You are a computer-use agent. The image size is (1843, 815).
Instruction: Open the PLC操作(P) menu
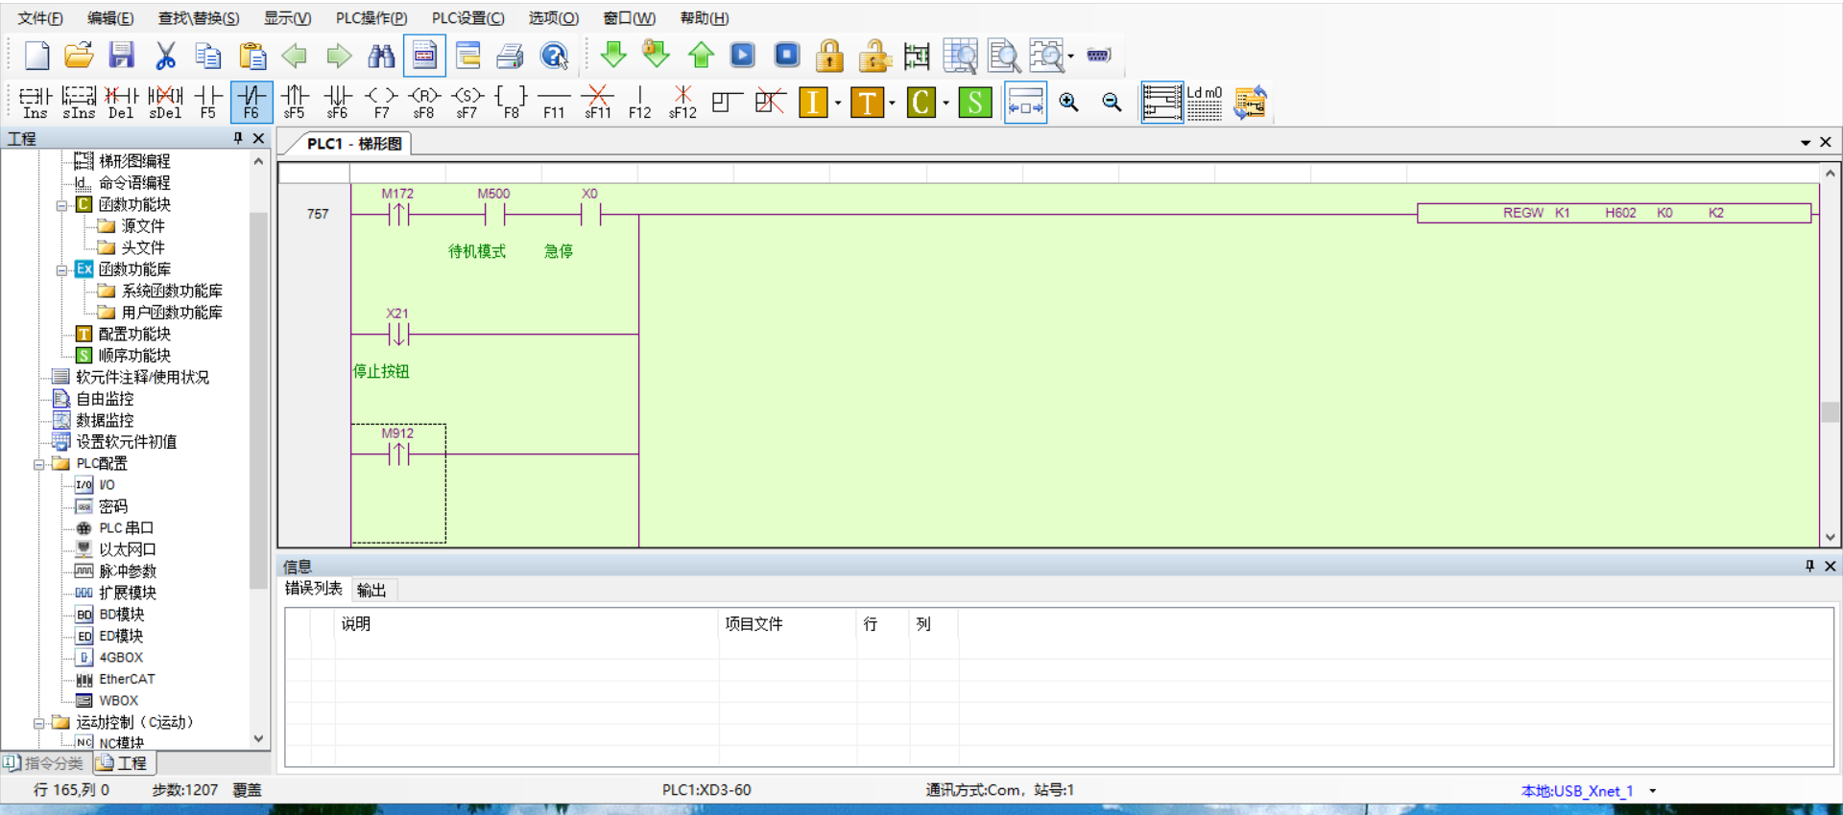371,18
